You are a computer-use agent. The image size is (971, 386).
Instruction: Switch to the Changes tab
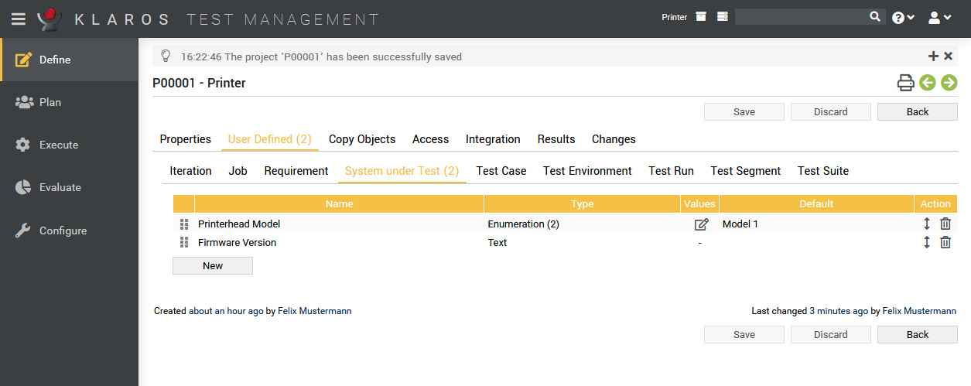(614, 139)
